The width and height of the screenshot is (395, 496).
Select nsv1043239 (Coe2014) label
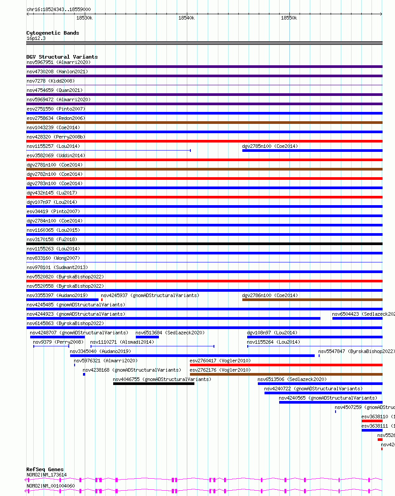(x=53, y=127)
